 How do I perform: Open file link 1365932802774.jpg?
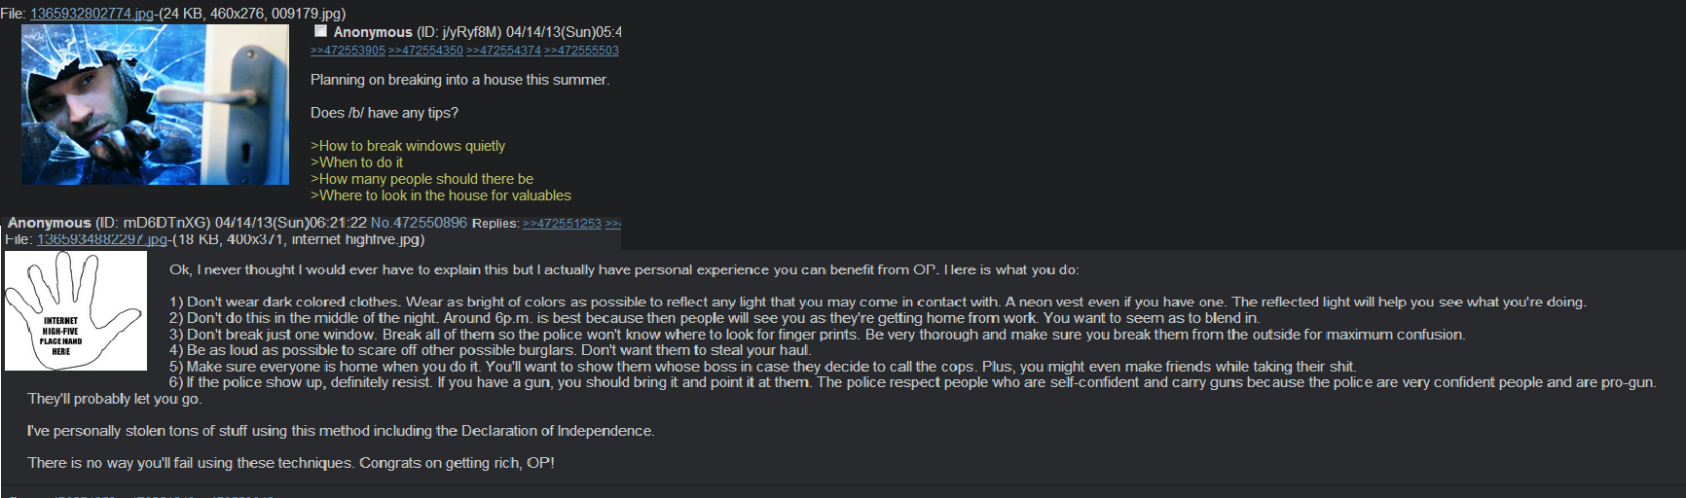[92, 14]
